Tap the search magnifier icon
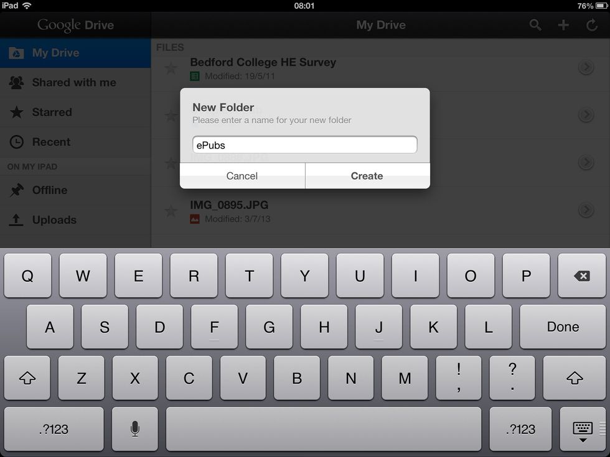This screenshot has width=610, height=457. [535, 25]
